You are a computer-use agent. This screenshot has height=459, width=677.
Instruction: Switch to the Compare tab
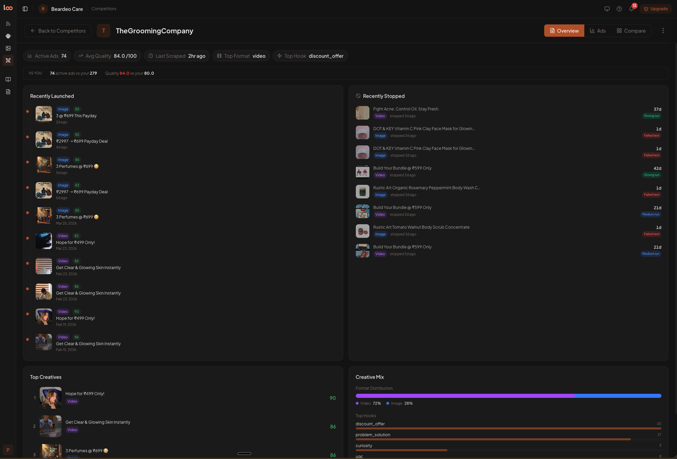(x=631, y=31)
